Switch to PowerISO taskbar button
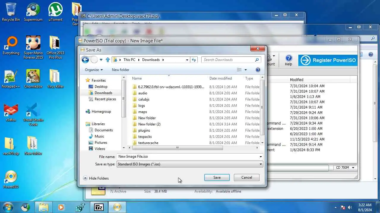The width and height of the screenshot is (380, 213). click(x=117, y=207)
